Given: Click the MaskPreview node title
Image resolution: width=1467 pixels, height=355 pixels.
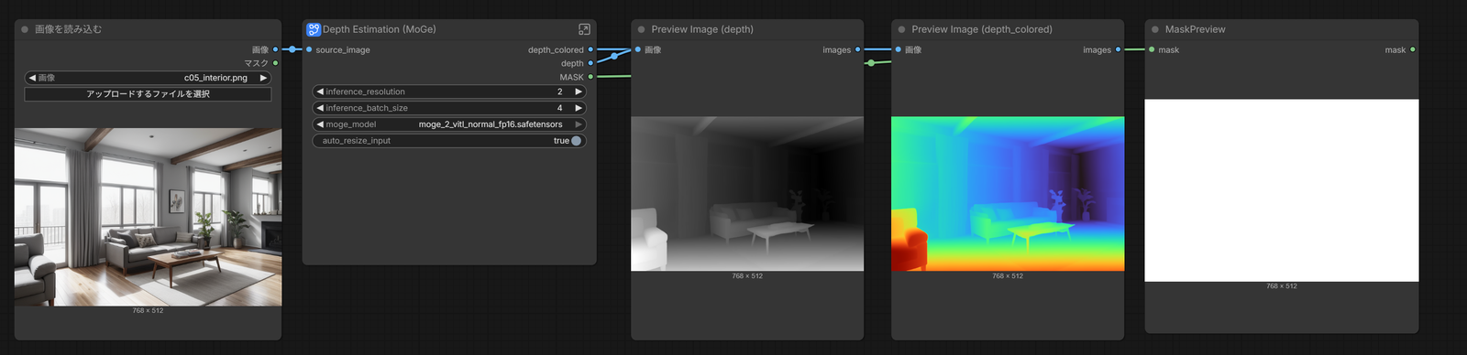Looking at the screenshot, I should [x=1195, y=29].
